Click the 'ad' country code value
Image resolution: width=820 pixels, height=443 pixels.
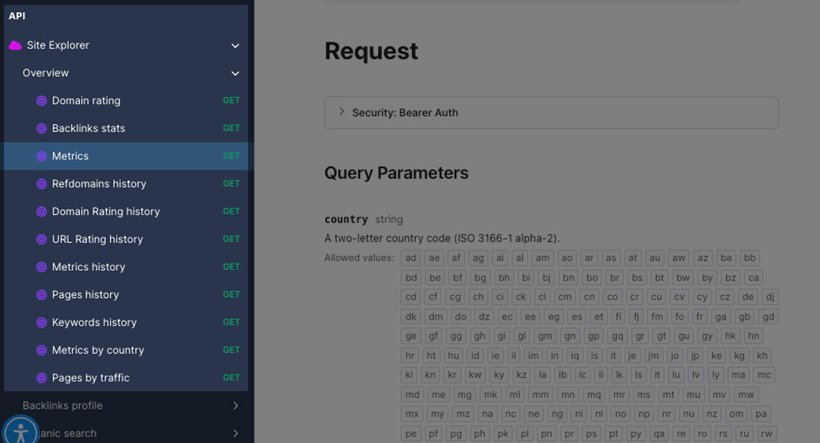click(x=411, y=258)
